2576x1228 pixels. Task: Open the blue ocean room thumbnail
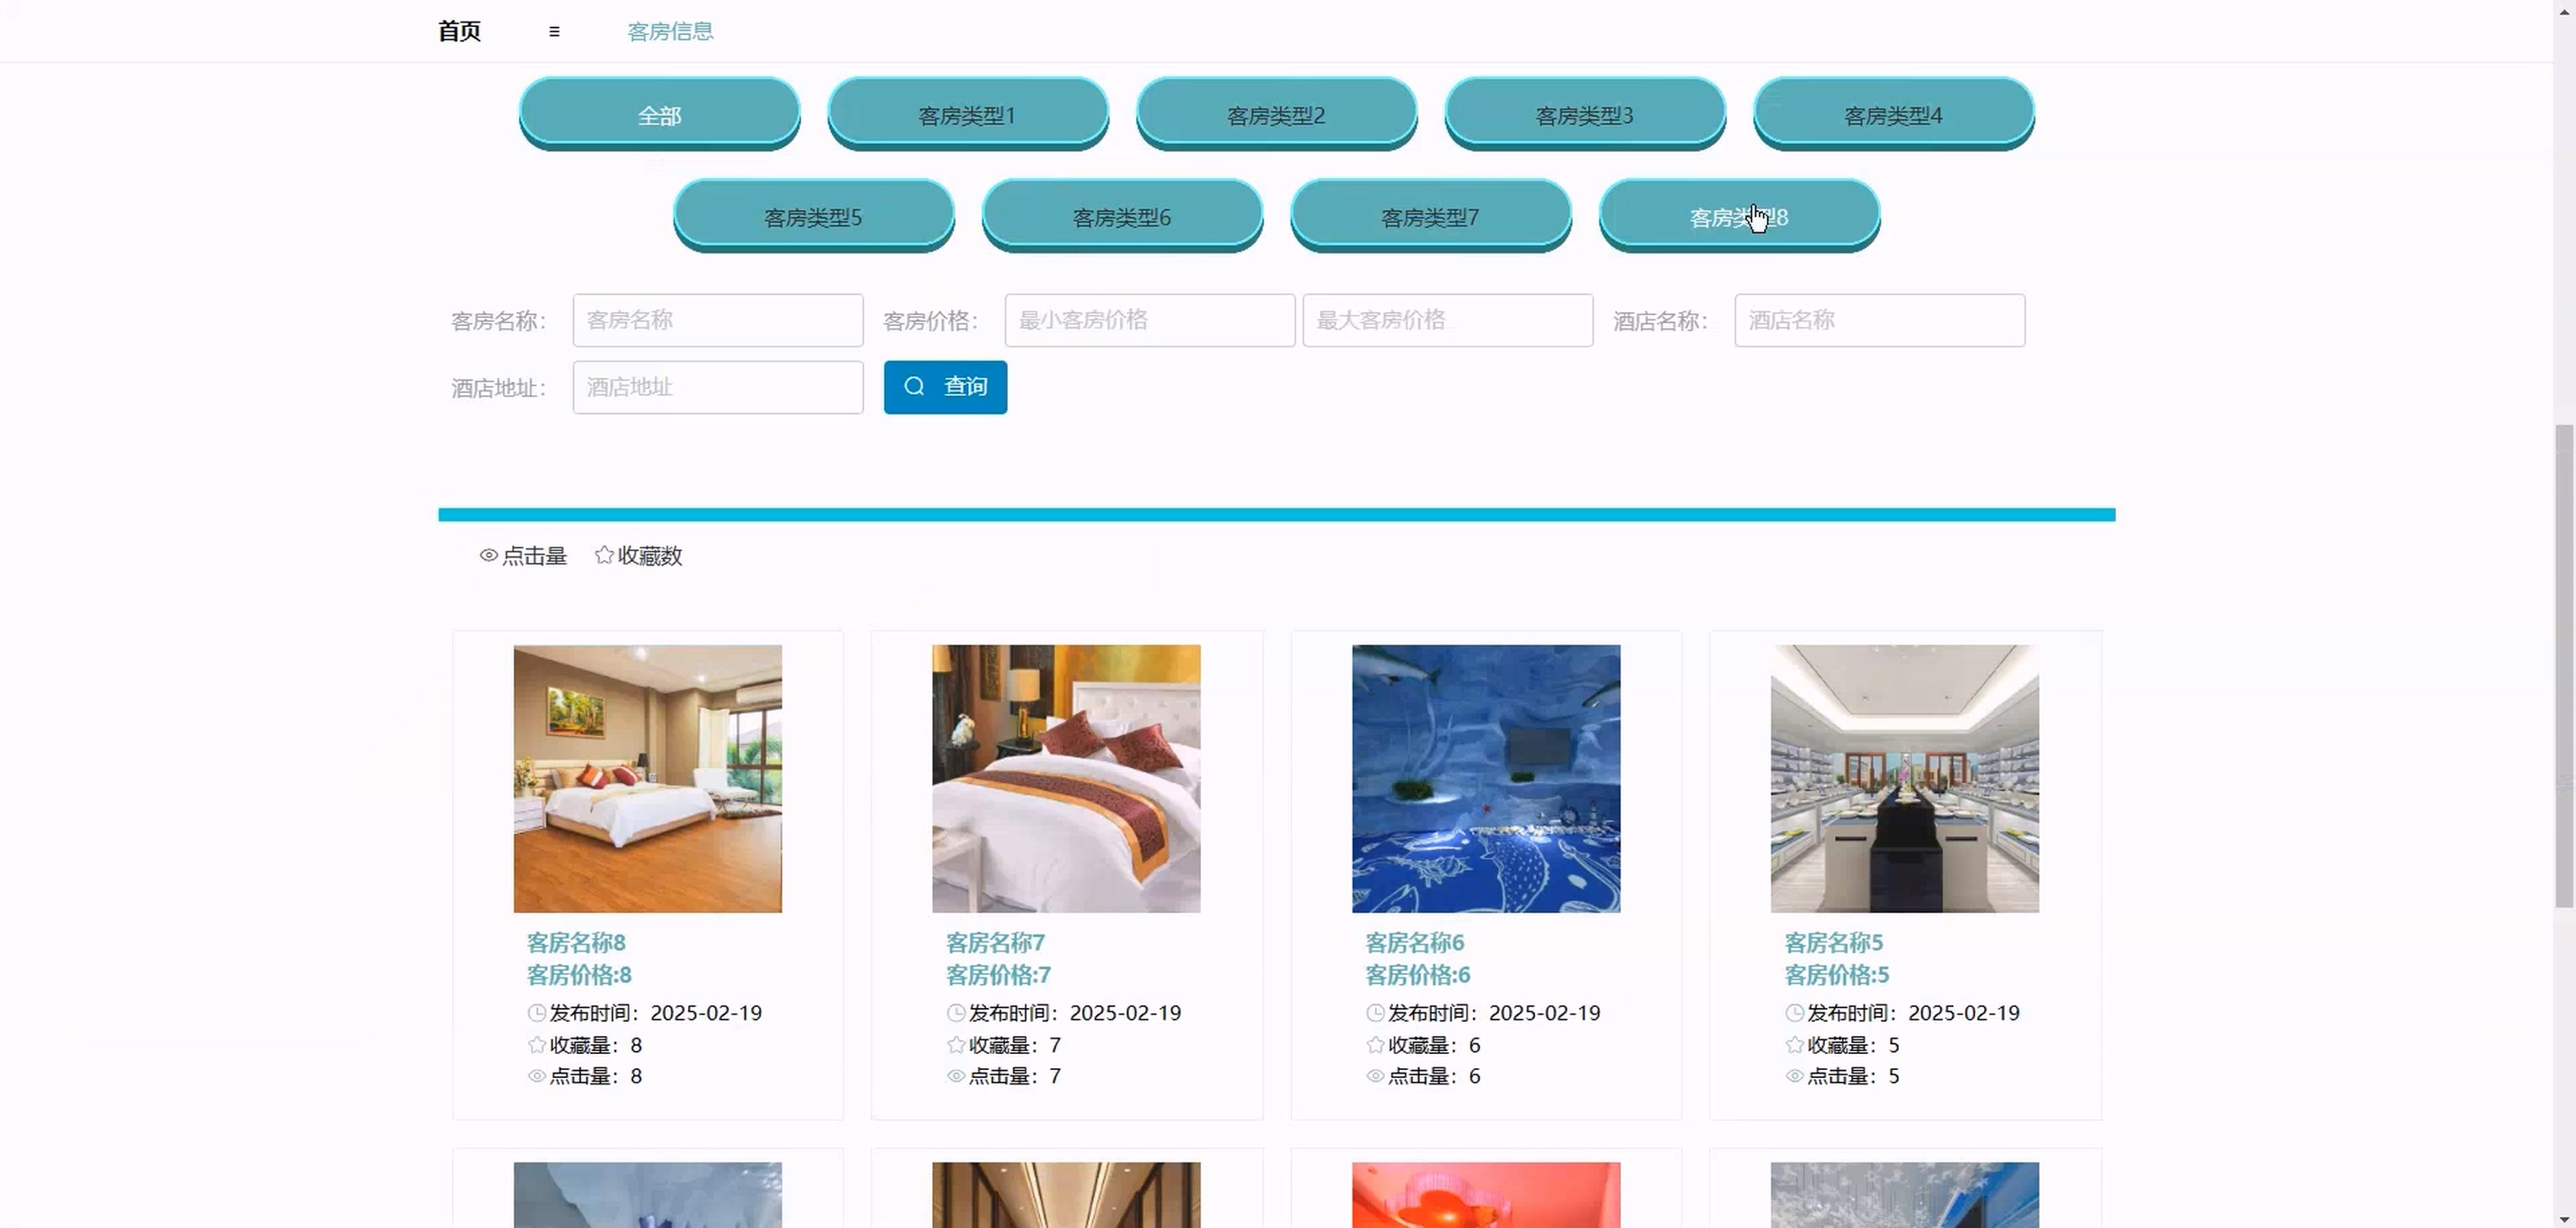1486,778
